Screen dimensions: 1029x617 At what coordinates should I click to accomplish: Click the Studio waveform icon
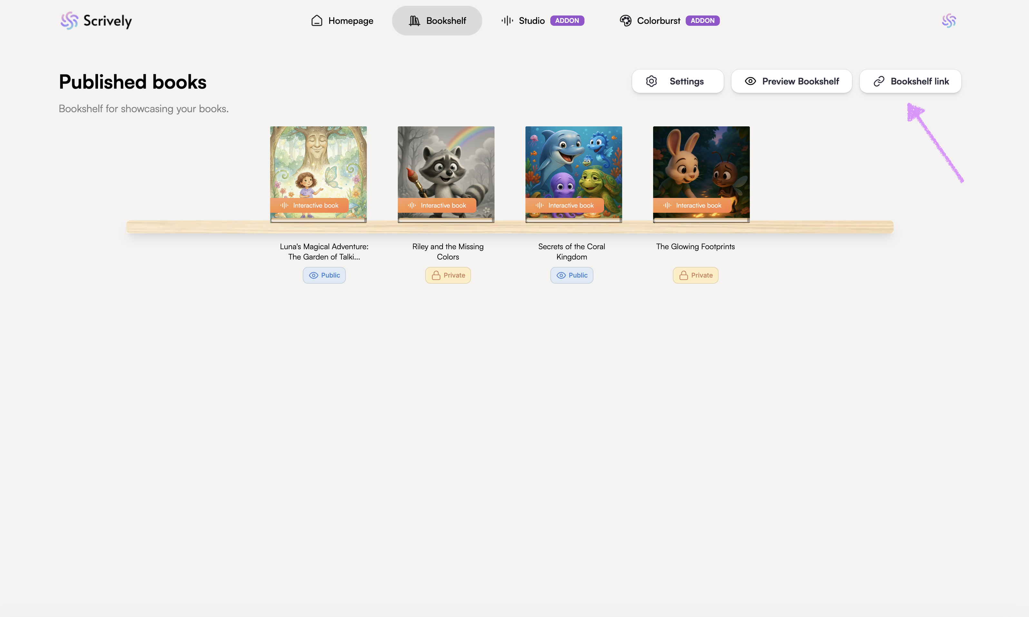click(507, 20)
